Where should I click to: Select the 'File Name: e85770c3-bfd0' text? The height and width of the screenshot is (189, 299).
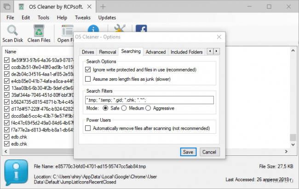coord(90,166)
